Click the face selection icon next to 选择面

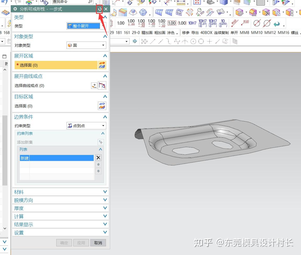click(102, 65)
